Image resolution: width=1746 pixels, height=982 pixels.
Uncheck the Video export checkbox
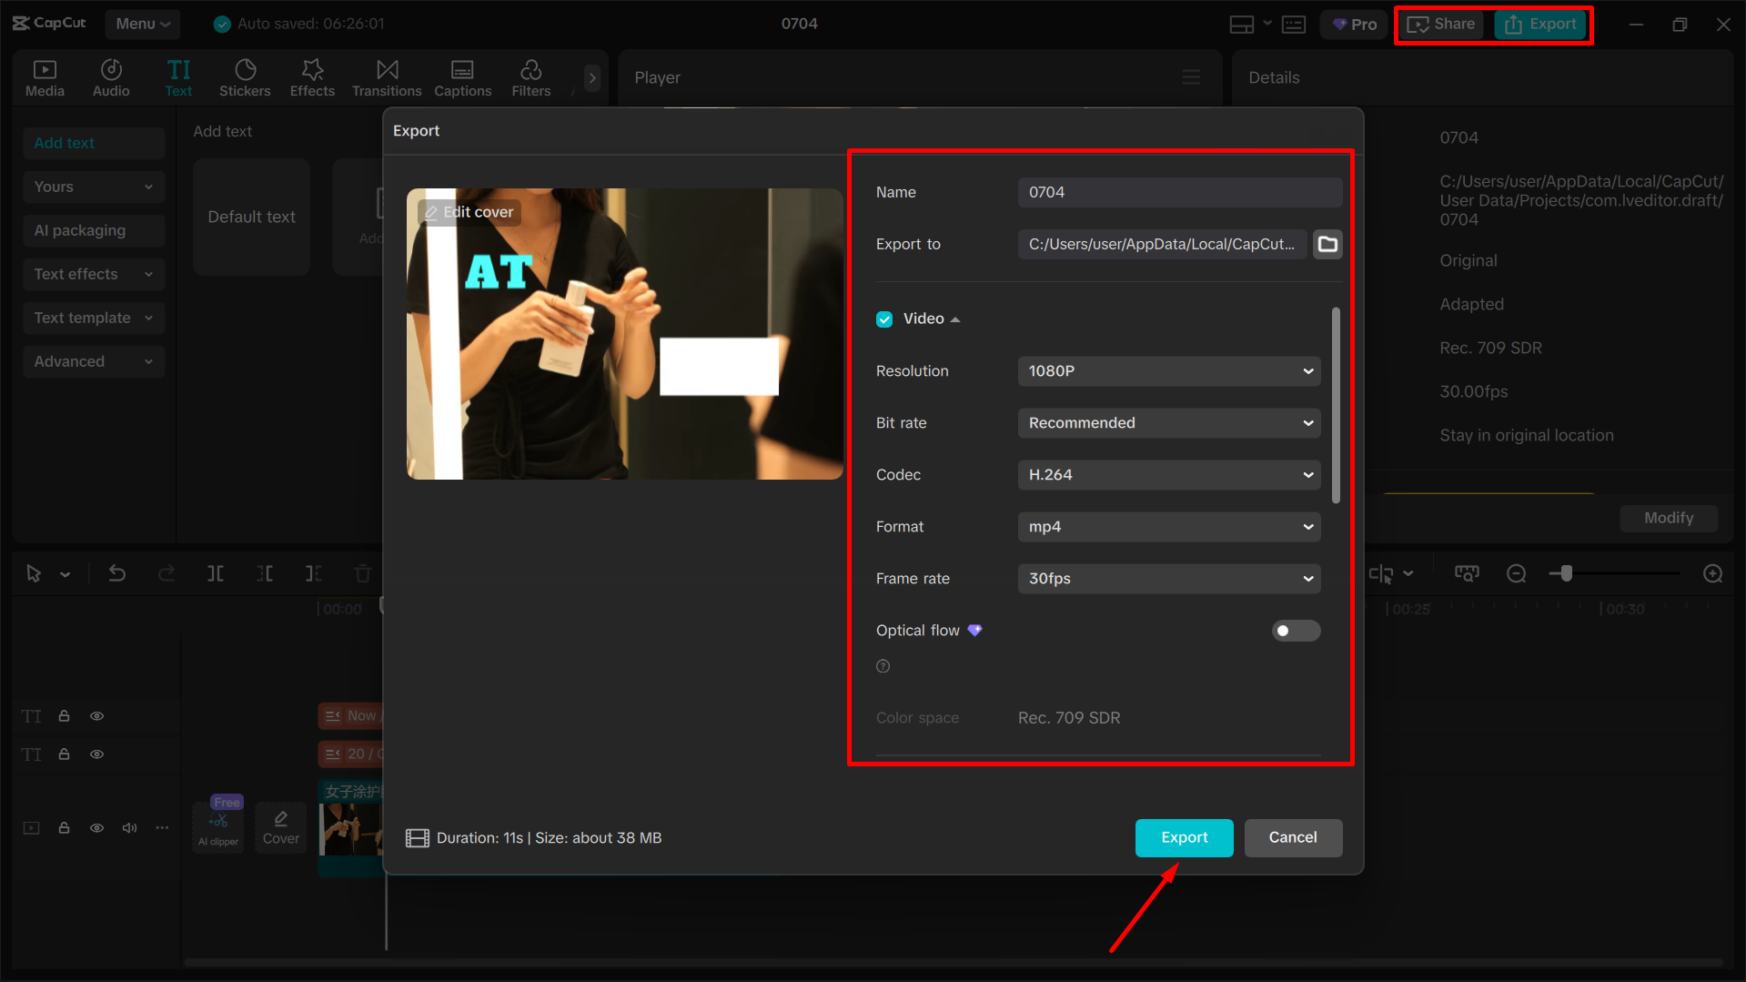coord(884,319)
